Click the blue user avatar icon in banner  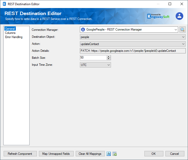[179, 16]
